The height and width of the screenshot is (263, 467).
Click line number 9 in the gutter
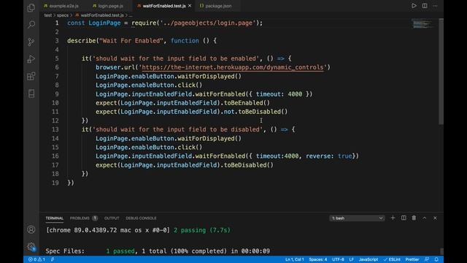click(57, 94)
